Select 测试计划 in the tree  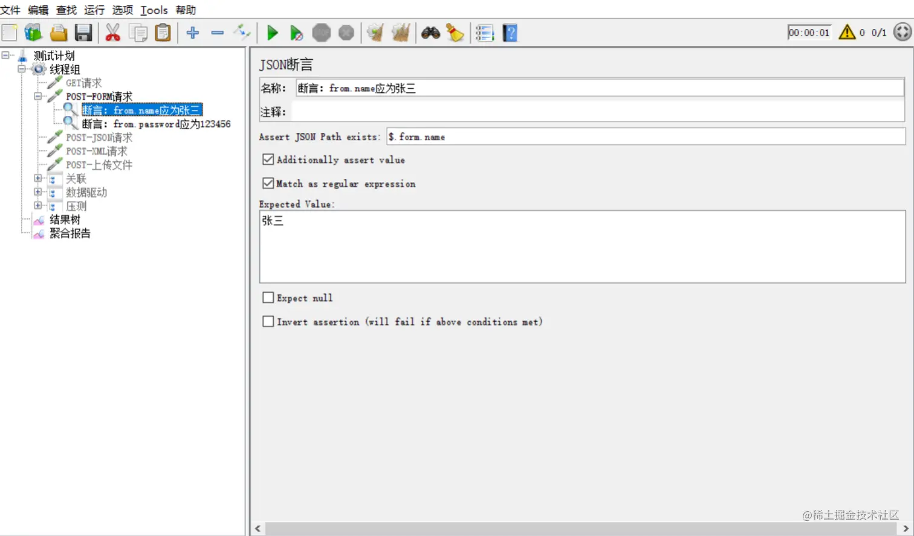[x=54, y=56]
